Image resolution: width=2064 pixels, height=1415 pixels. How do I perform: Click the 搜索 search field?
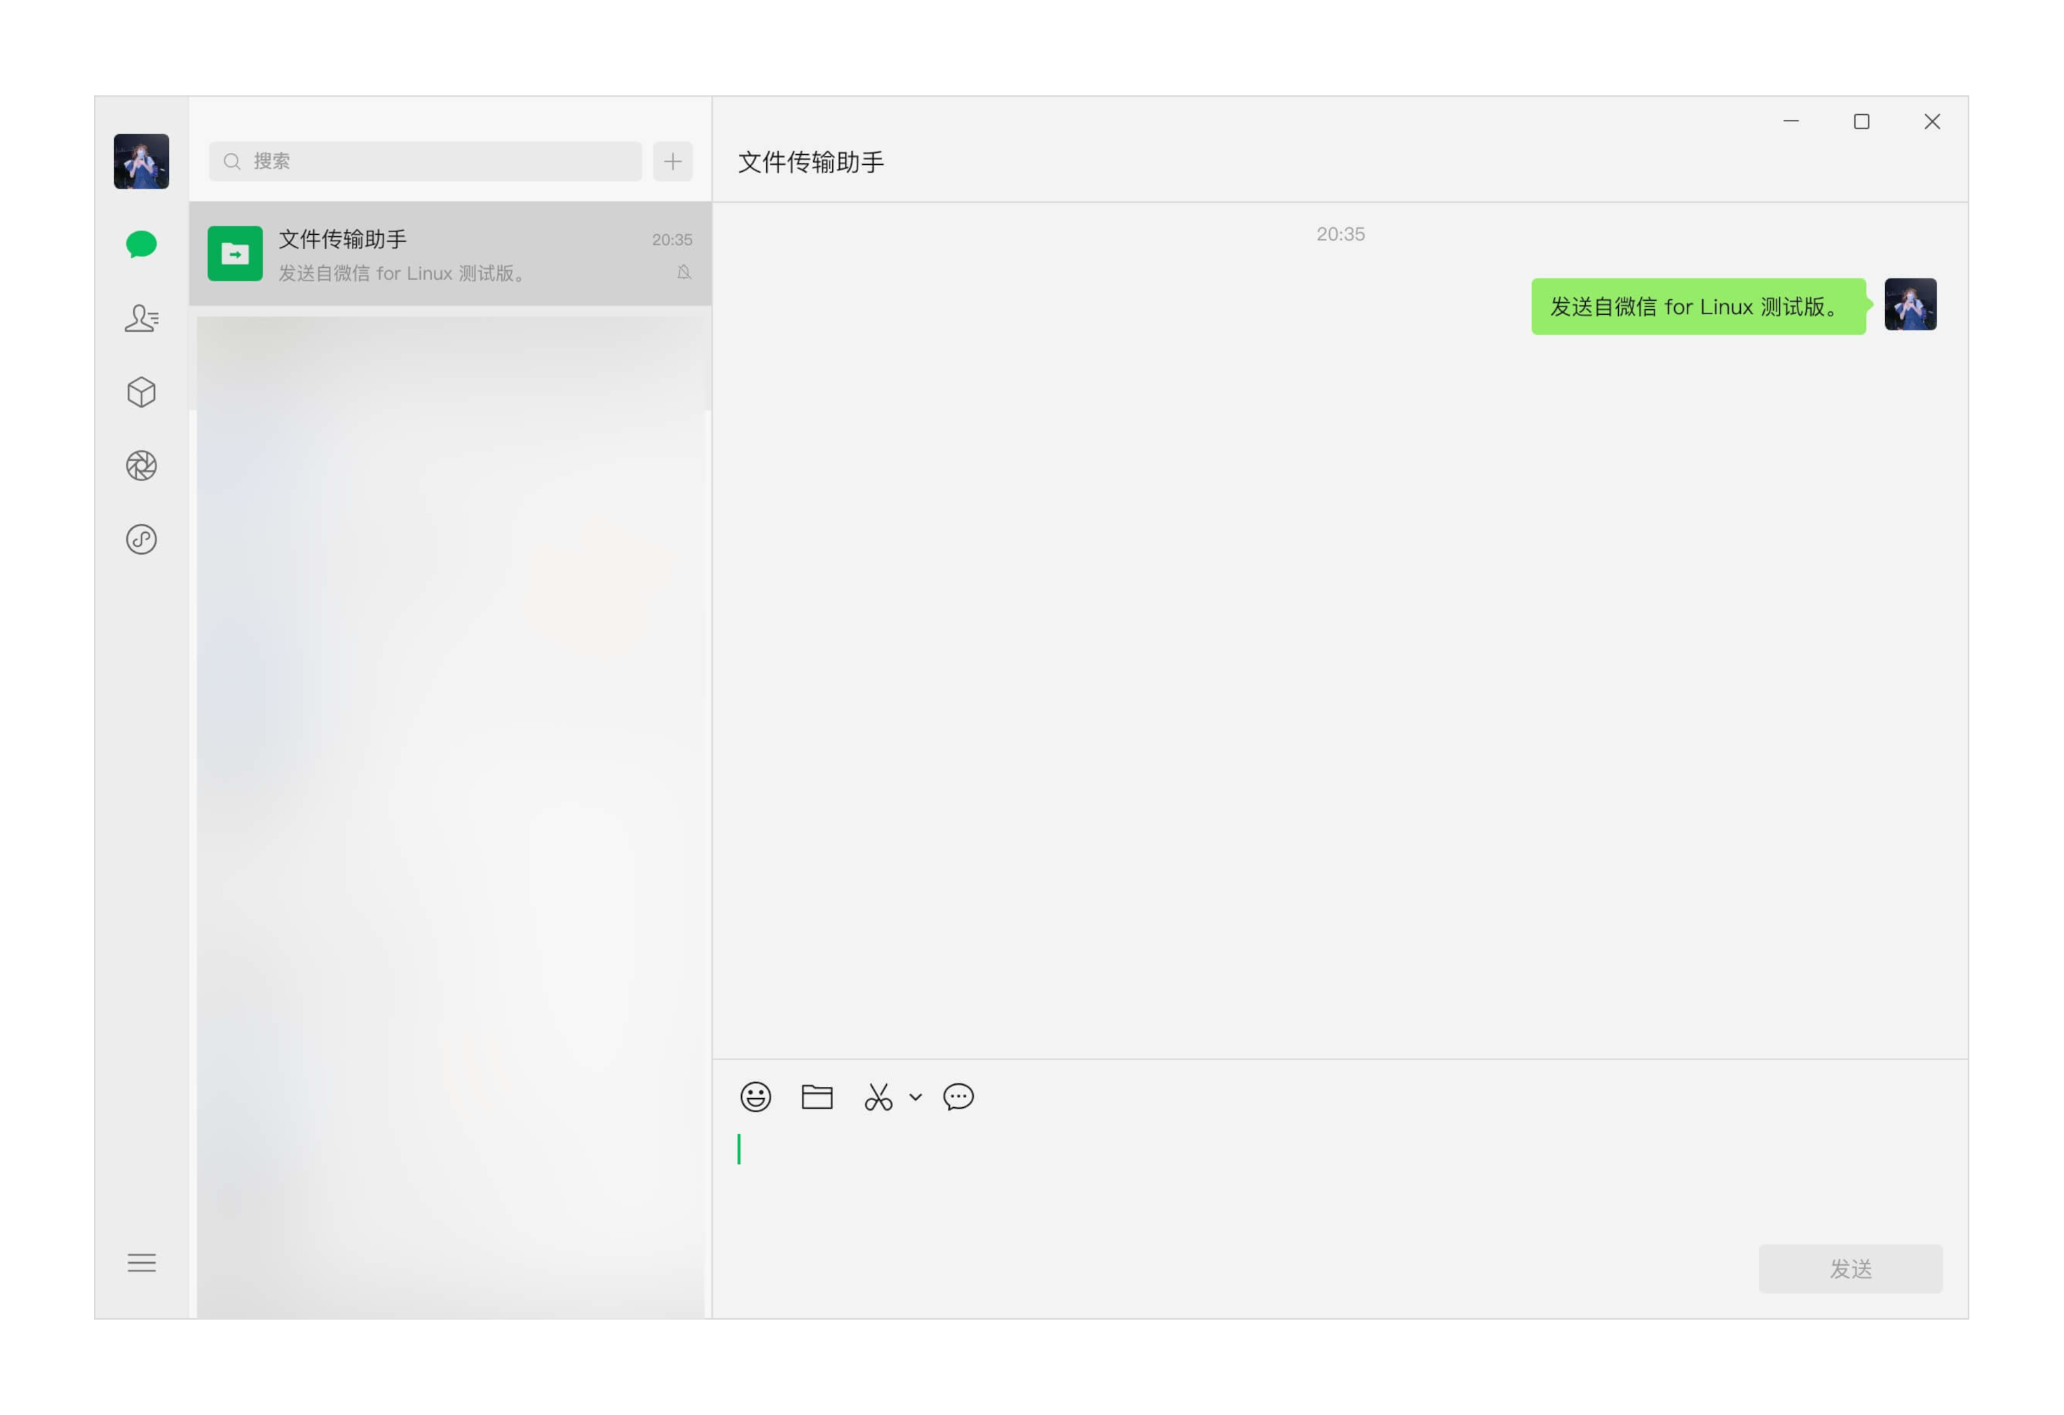(426, 161)
